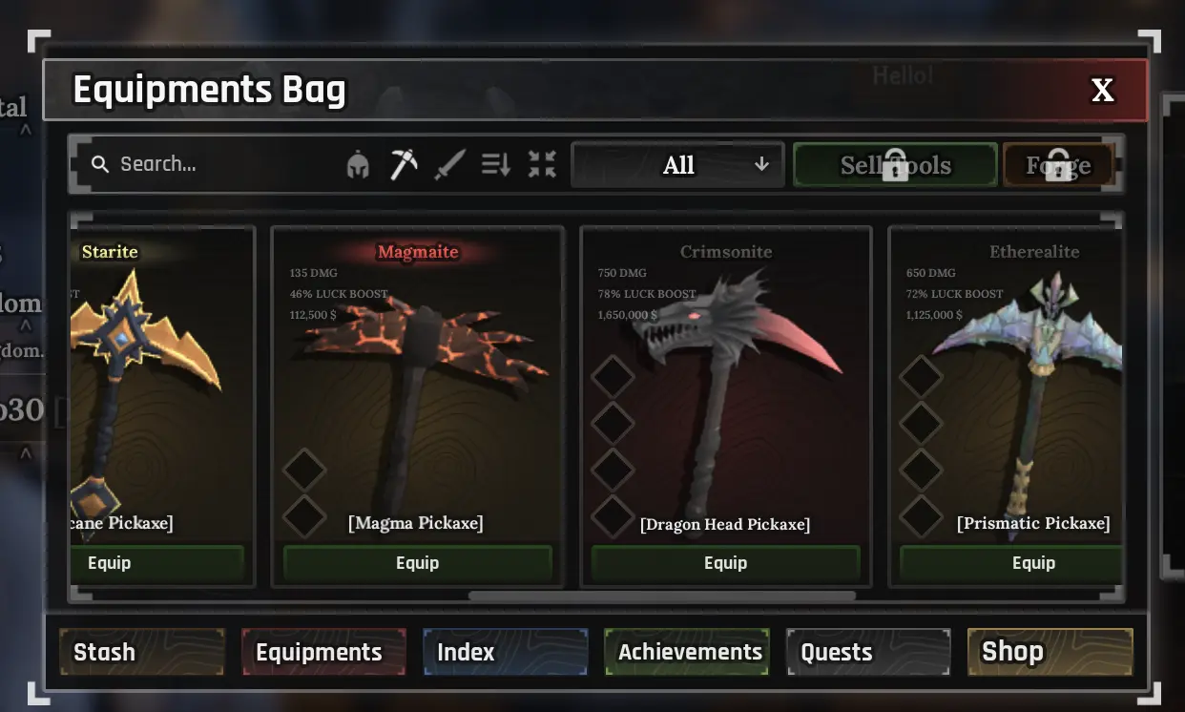
Task: Open the Index tab
Action: coord(505,652)
